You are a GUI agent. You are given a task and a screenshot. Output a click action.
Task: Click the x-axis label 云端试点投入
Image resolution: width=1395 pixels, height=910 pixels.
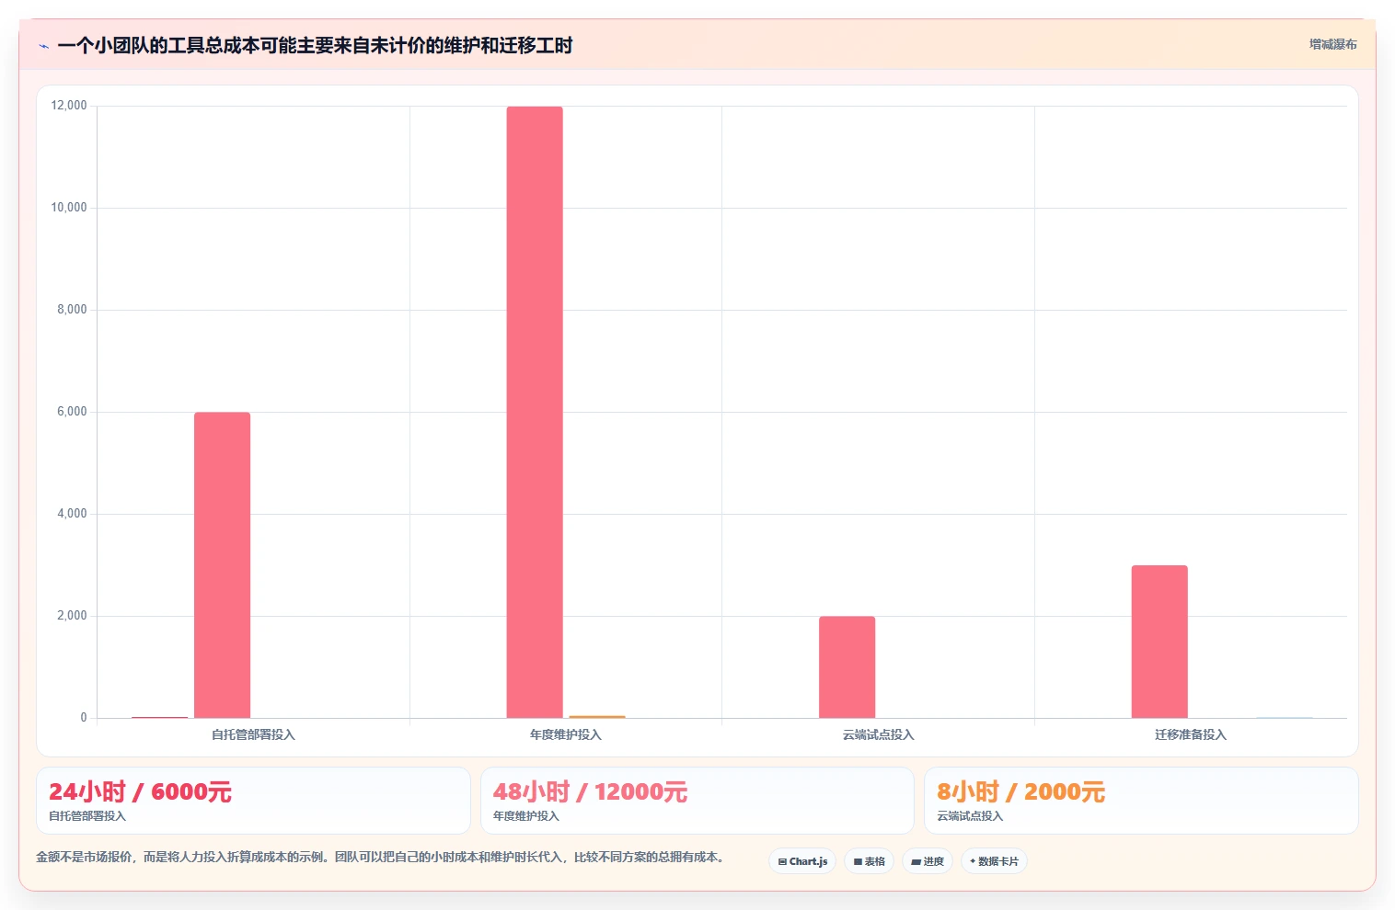tap(879, 734)
